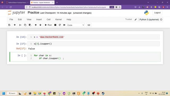Open the Firefox application menu
This screenshot has width=170, height=96.
(167, 7)
